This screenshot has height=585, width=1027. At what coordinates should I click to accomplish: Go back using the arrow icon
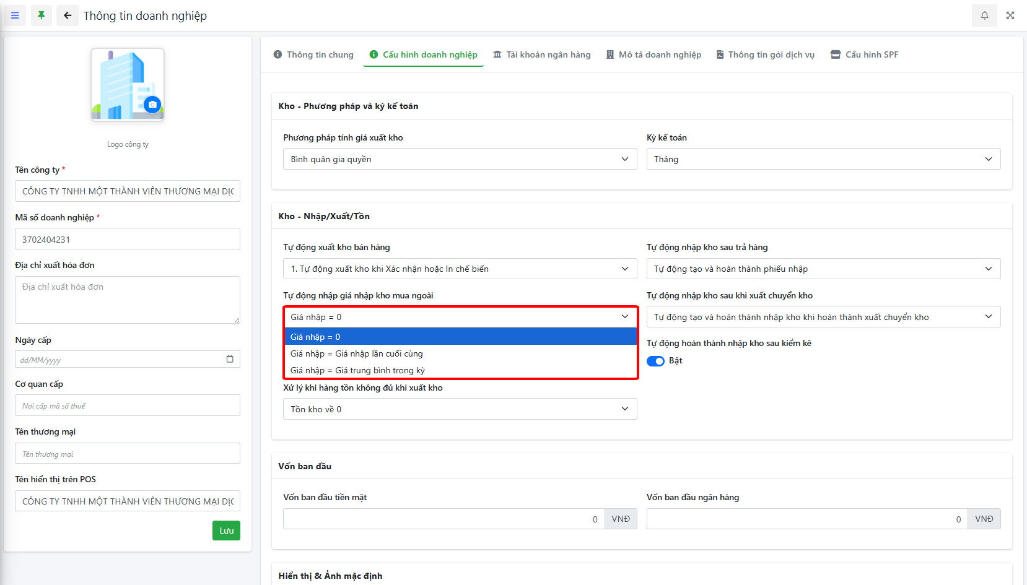[x=68, y=15]
